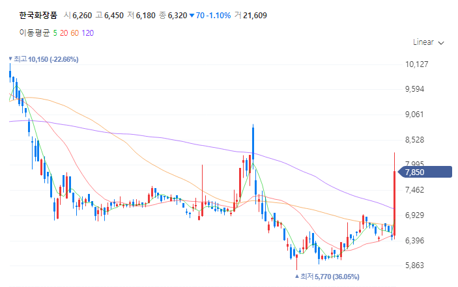Viewport: 458px width, 287px height.
Task: Click the 최저 5,770 low marker
Action: coord(327,276)
